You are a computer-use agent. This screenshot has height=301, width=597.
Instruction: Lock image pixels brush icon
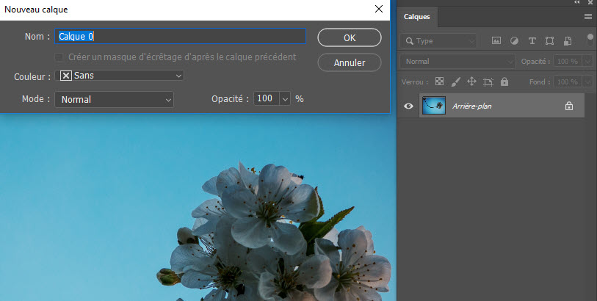pyautogui.click(x=456, y=81)
